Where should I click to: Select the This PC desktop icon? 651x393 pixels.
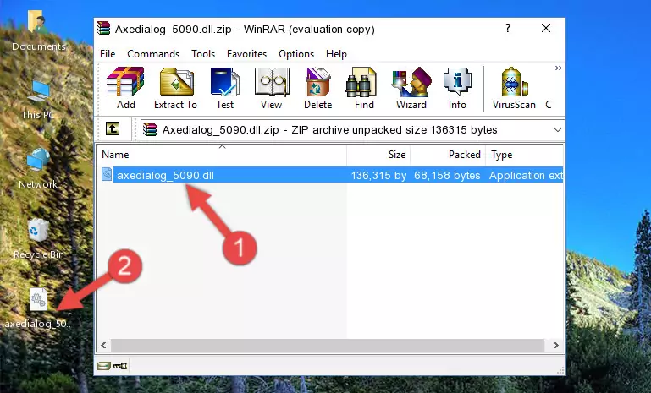click(38, 100)
